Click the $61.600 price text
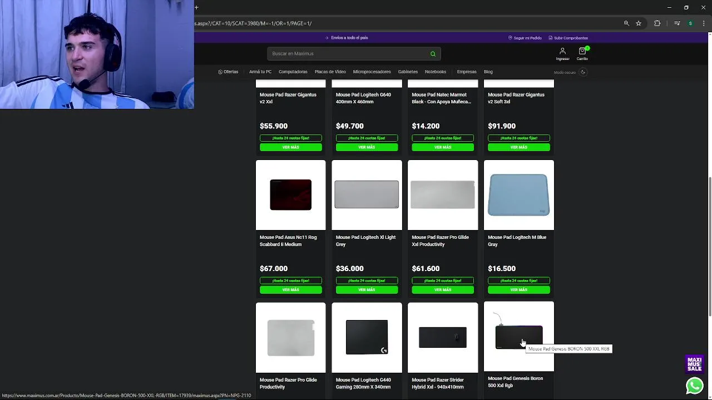The height and width of the screenshot is (400, 712). tap(426, 269)
